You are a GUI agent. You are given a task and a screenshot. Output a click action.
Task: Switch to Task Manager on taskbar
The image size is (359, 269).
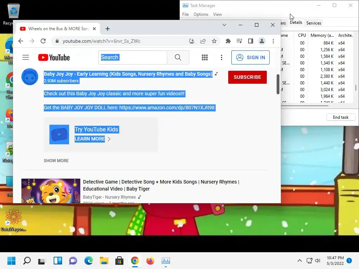tap(166, 261)
